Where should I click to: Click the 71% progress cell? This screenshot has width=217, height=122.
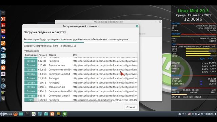(x=31, y=100)
